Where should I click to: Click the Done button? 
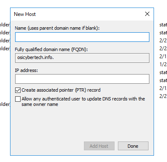pos(133,146)
